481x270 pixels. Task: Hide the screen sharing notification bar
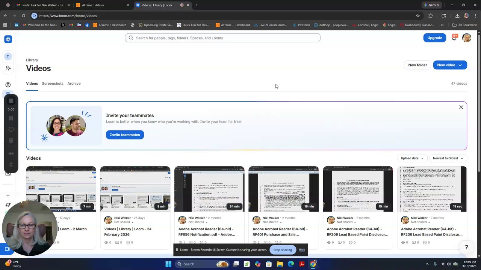pyautogui.click(x=302, y=250)
